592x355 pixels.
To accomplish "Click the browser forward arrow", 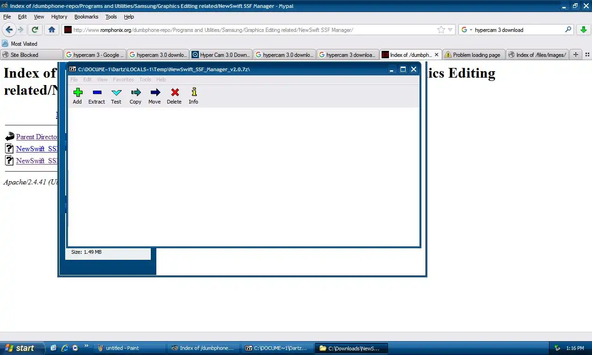I will coord(20,30).
